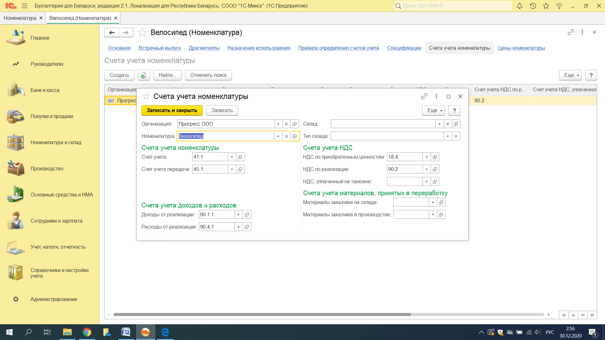The image size is (605, 340).
Task: Open dialog help question mark button
Action: [454, 110]
